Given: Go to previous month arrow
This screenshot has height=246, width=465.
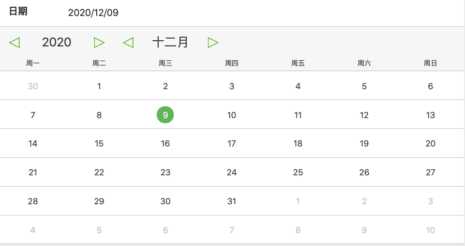Looking at the screenshot, I should tap(128, 42).
